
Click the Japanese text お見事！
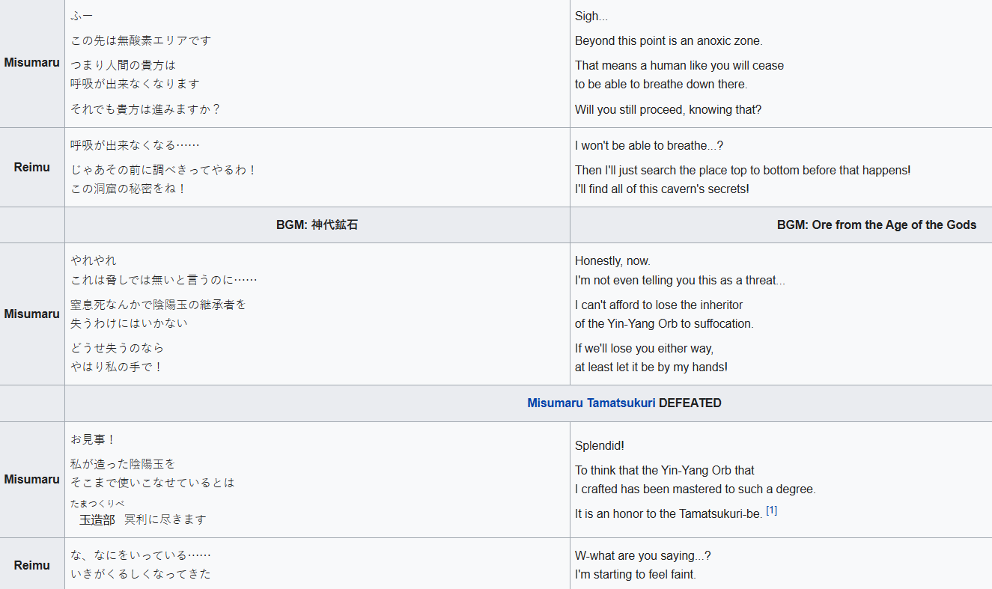point(94,439)
